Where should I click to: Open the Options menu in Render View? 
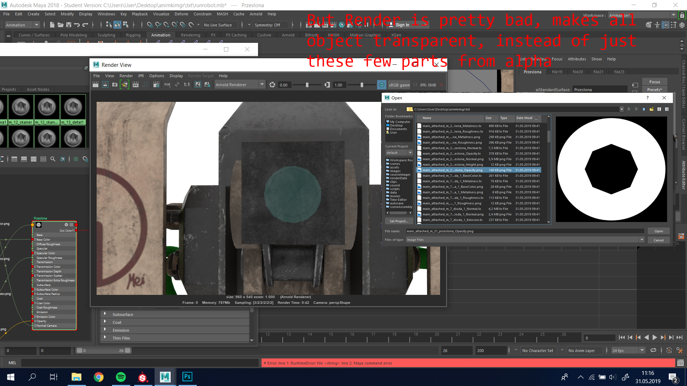tap(156, 76)
